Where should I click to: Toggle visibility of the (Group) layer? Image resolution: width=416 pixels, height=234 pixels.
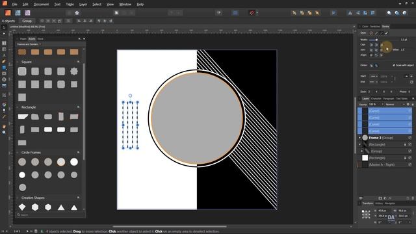410,151
